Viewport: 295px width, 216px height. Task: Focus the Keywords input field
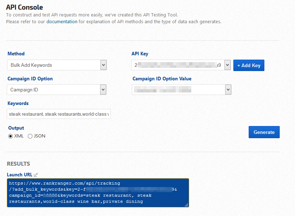click(59, 114)
